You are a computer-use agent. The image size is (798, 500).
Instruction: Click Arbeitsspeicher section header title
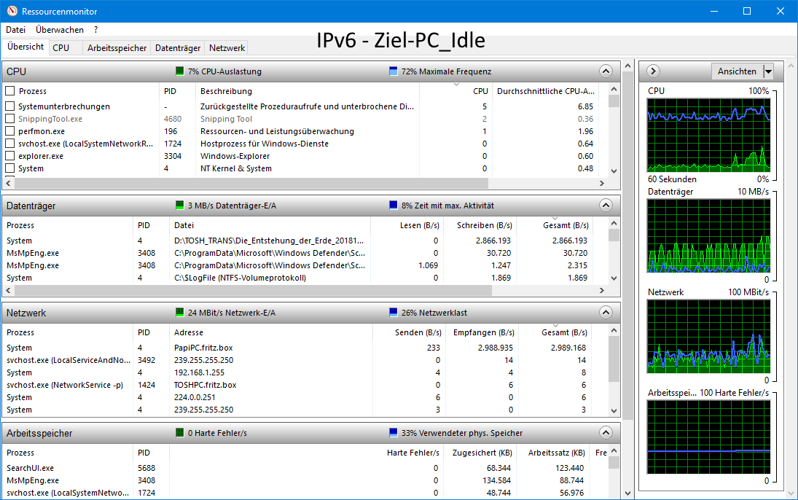click(39, 433)
